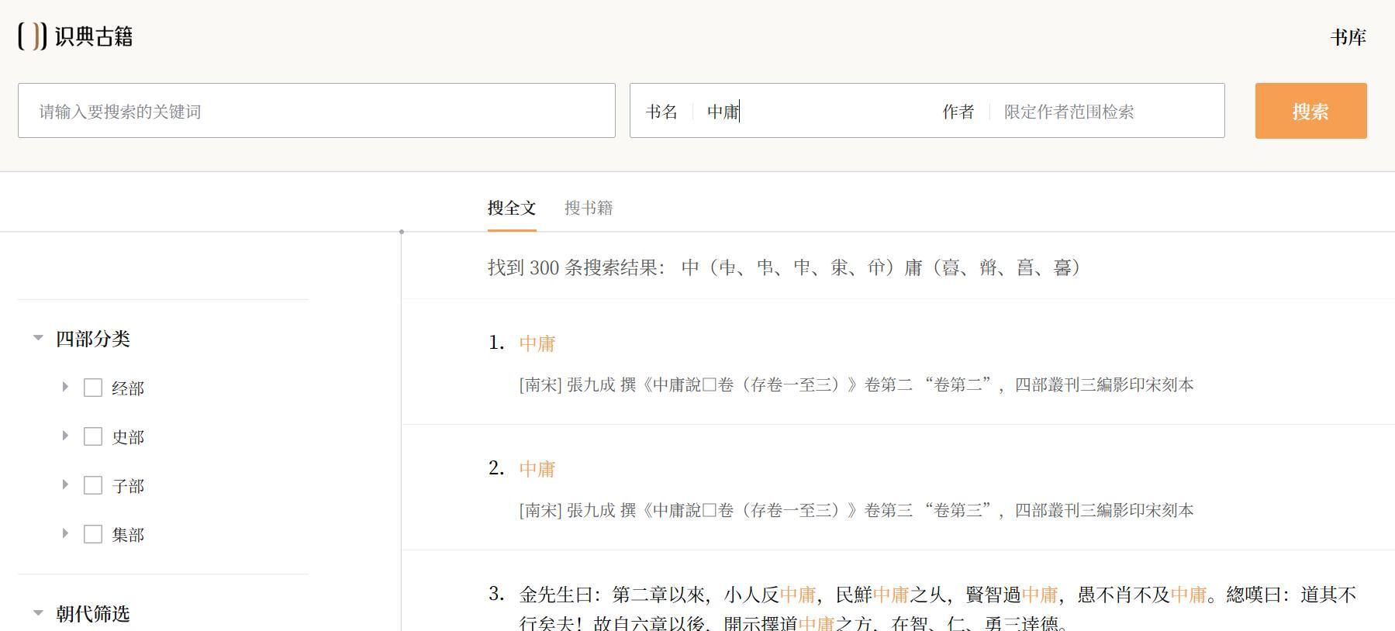
Task: Open result 2 source citing 卷第三
Action: click(856, 510)
